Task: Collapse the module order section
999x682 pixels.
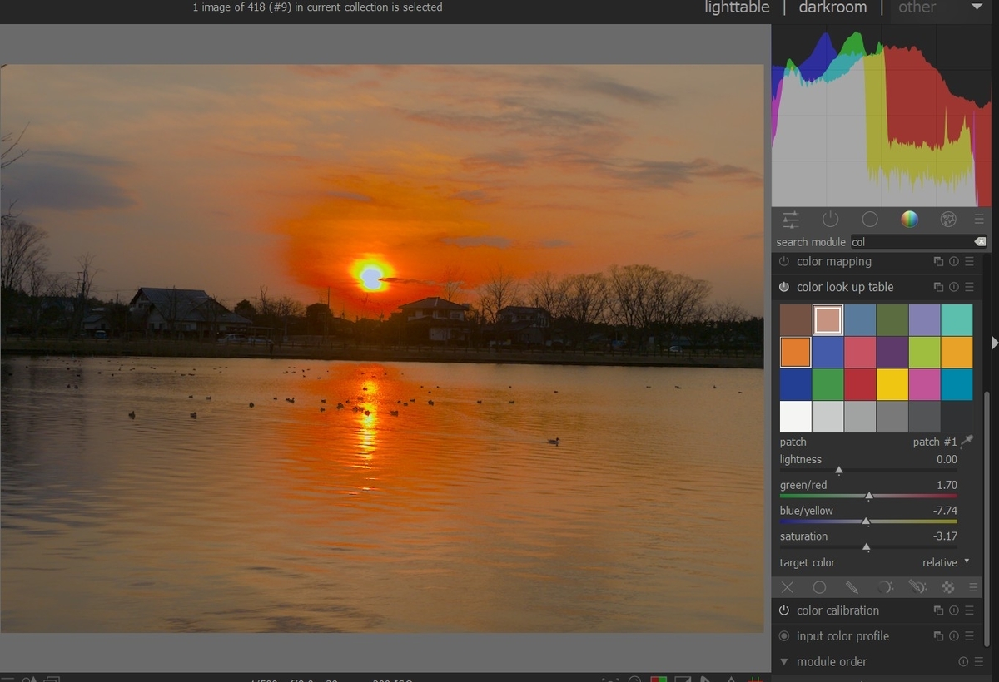Action: 784,662
